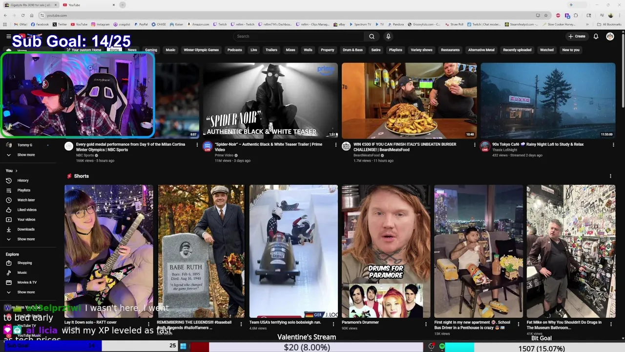Open the Prime Video channel link

[224, 155]
